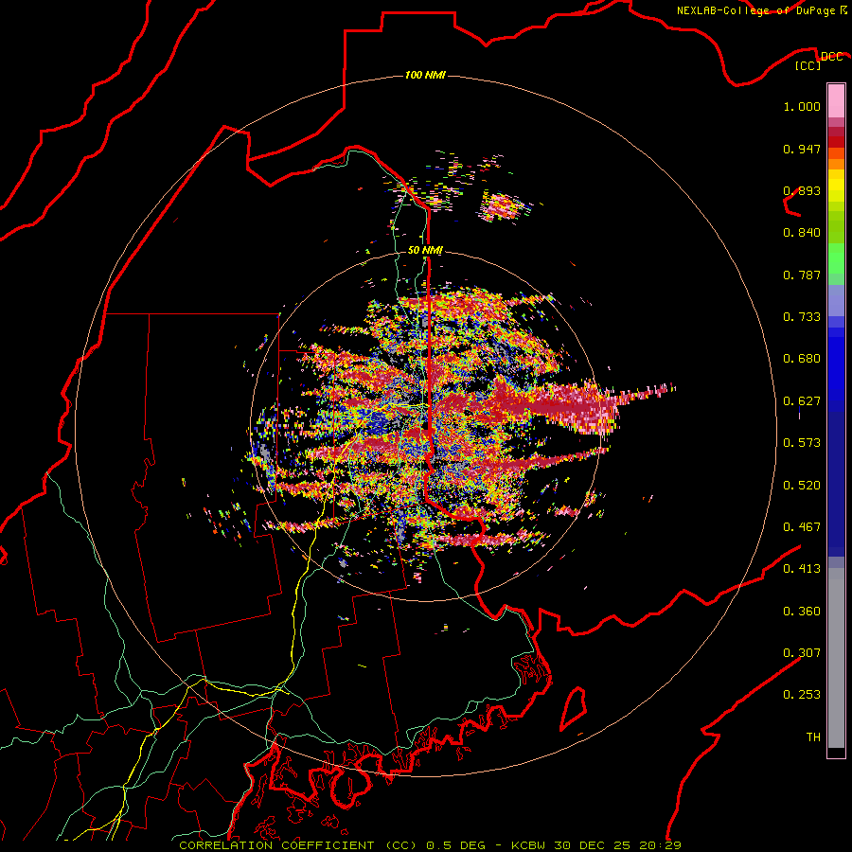Click the pink top segment of color scale
The width and height of the screenshot is (852, 852).
836,100
